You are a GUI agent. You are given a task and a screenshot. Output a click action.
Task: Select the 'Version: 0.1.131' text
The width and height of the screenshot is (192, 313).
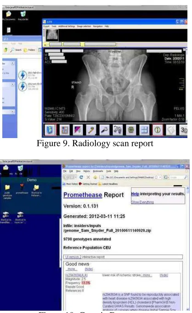81,206
